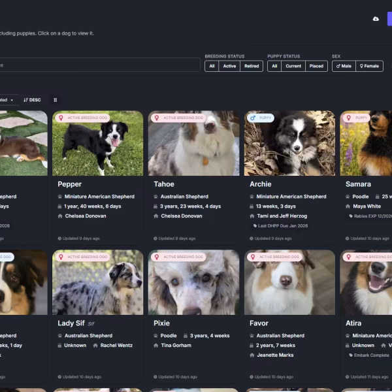Click '2 years, 7 weeks' age text
The width and height of the screenshot is (392, 392).
(276, 346)
